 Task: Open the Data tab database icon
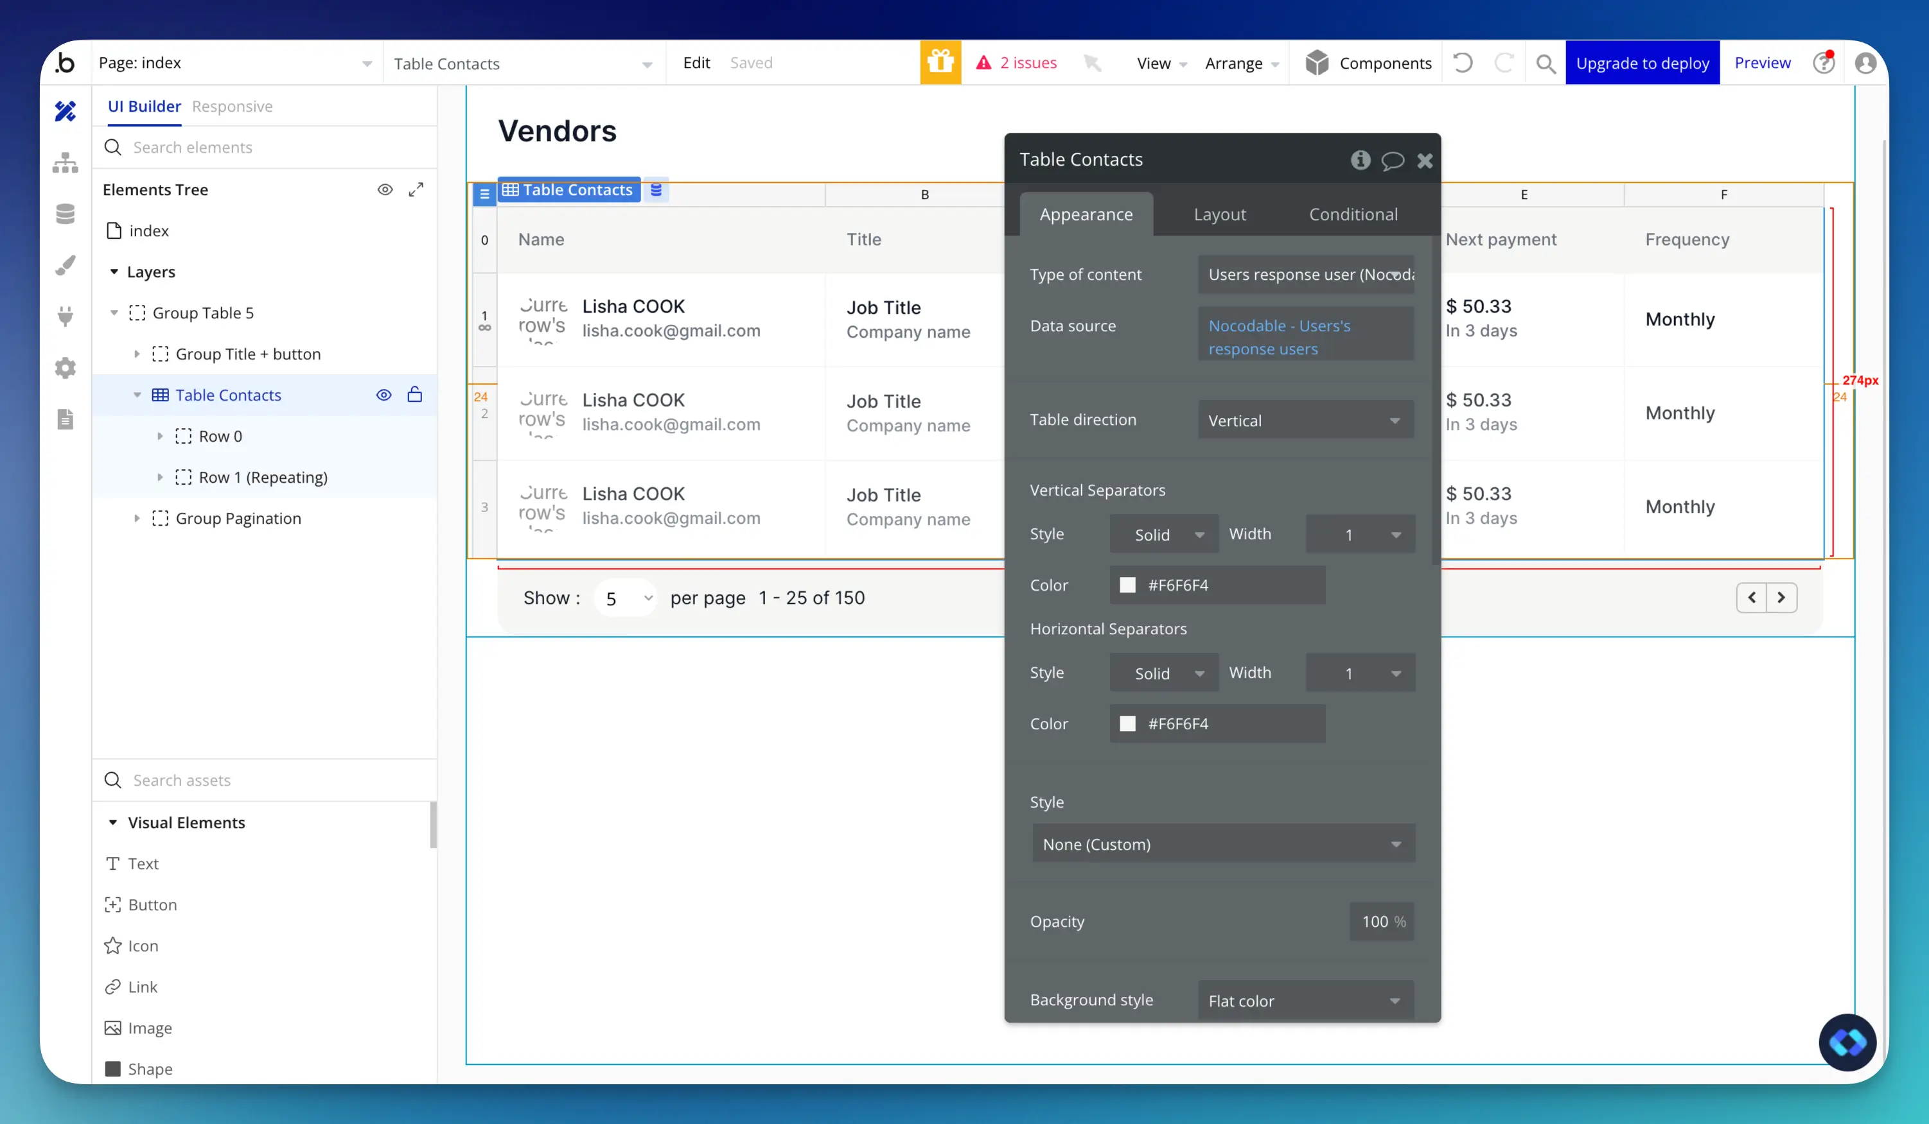point(66,214)
